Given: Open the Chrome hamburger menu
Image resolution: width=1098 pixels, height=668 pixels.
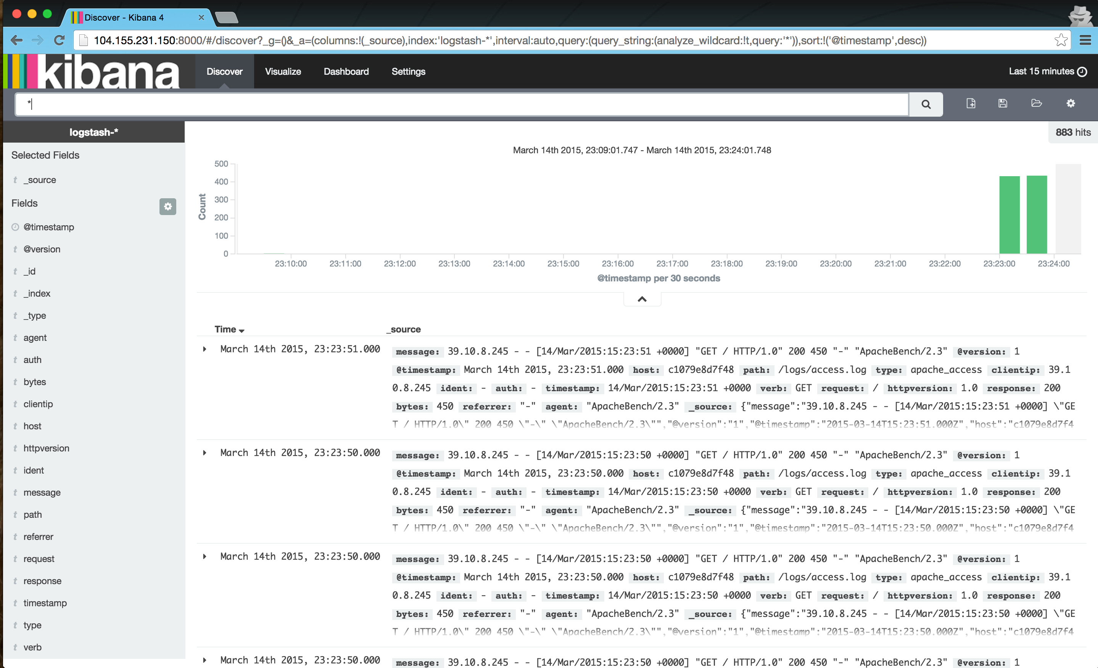Looking at the screenshot, I should pyautogui.click(x=1085, y=40).
